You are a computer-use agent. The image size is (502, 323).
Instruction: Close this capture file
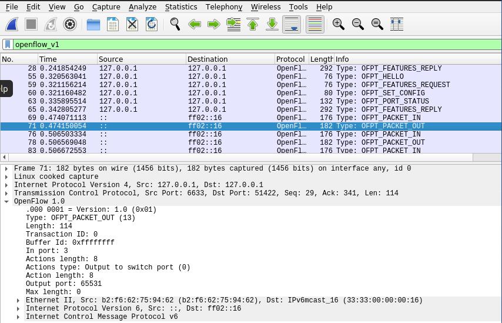pos(132,24)
